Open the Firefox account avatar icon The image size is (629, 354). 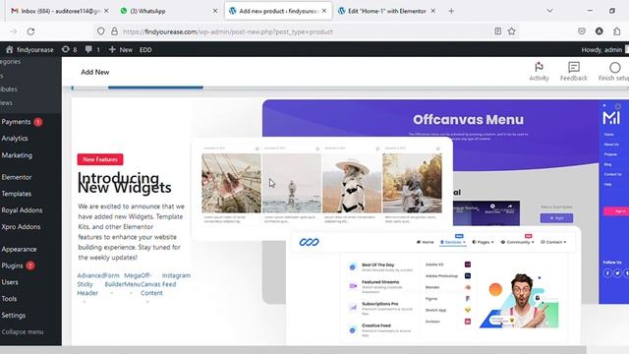[x=600, y=31]
